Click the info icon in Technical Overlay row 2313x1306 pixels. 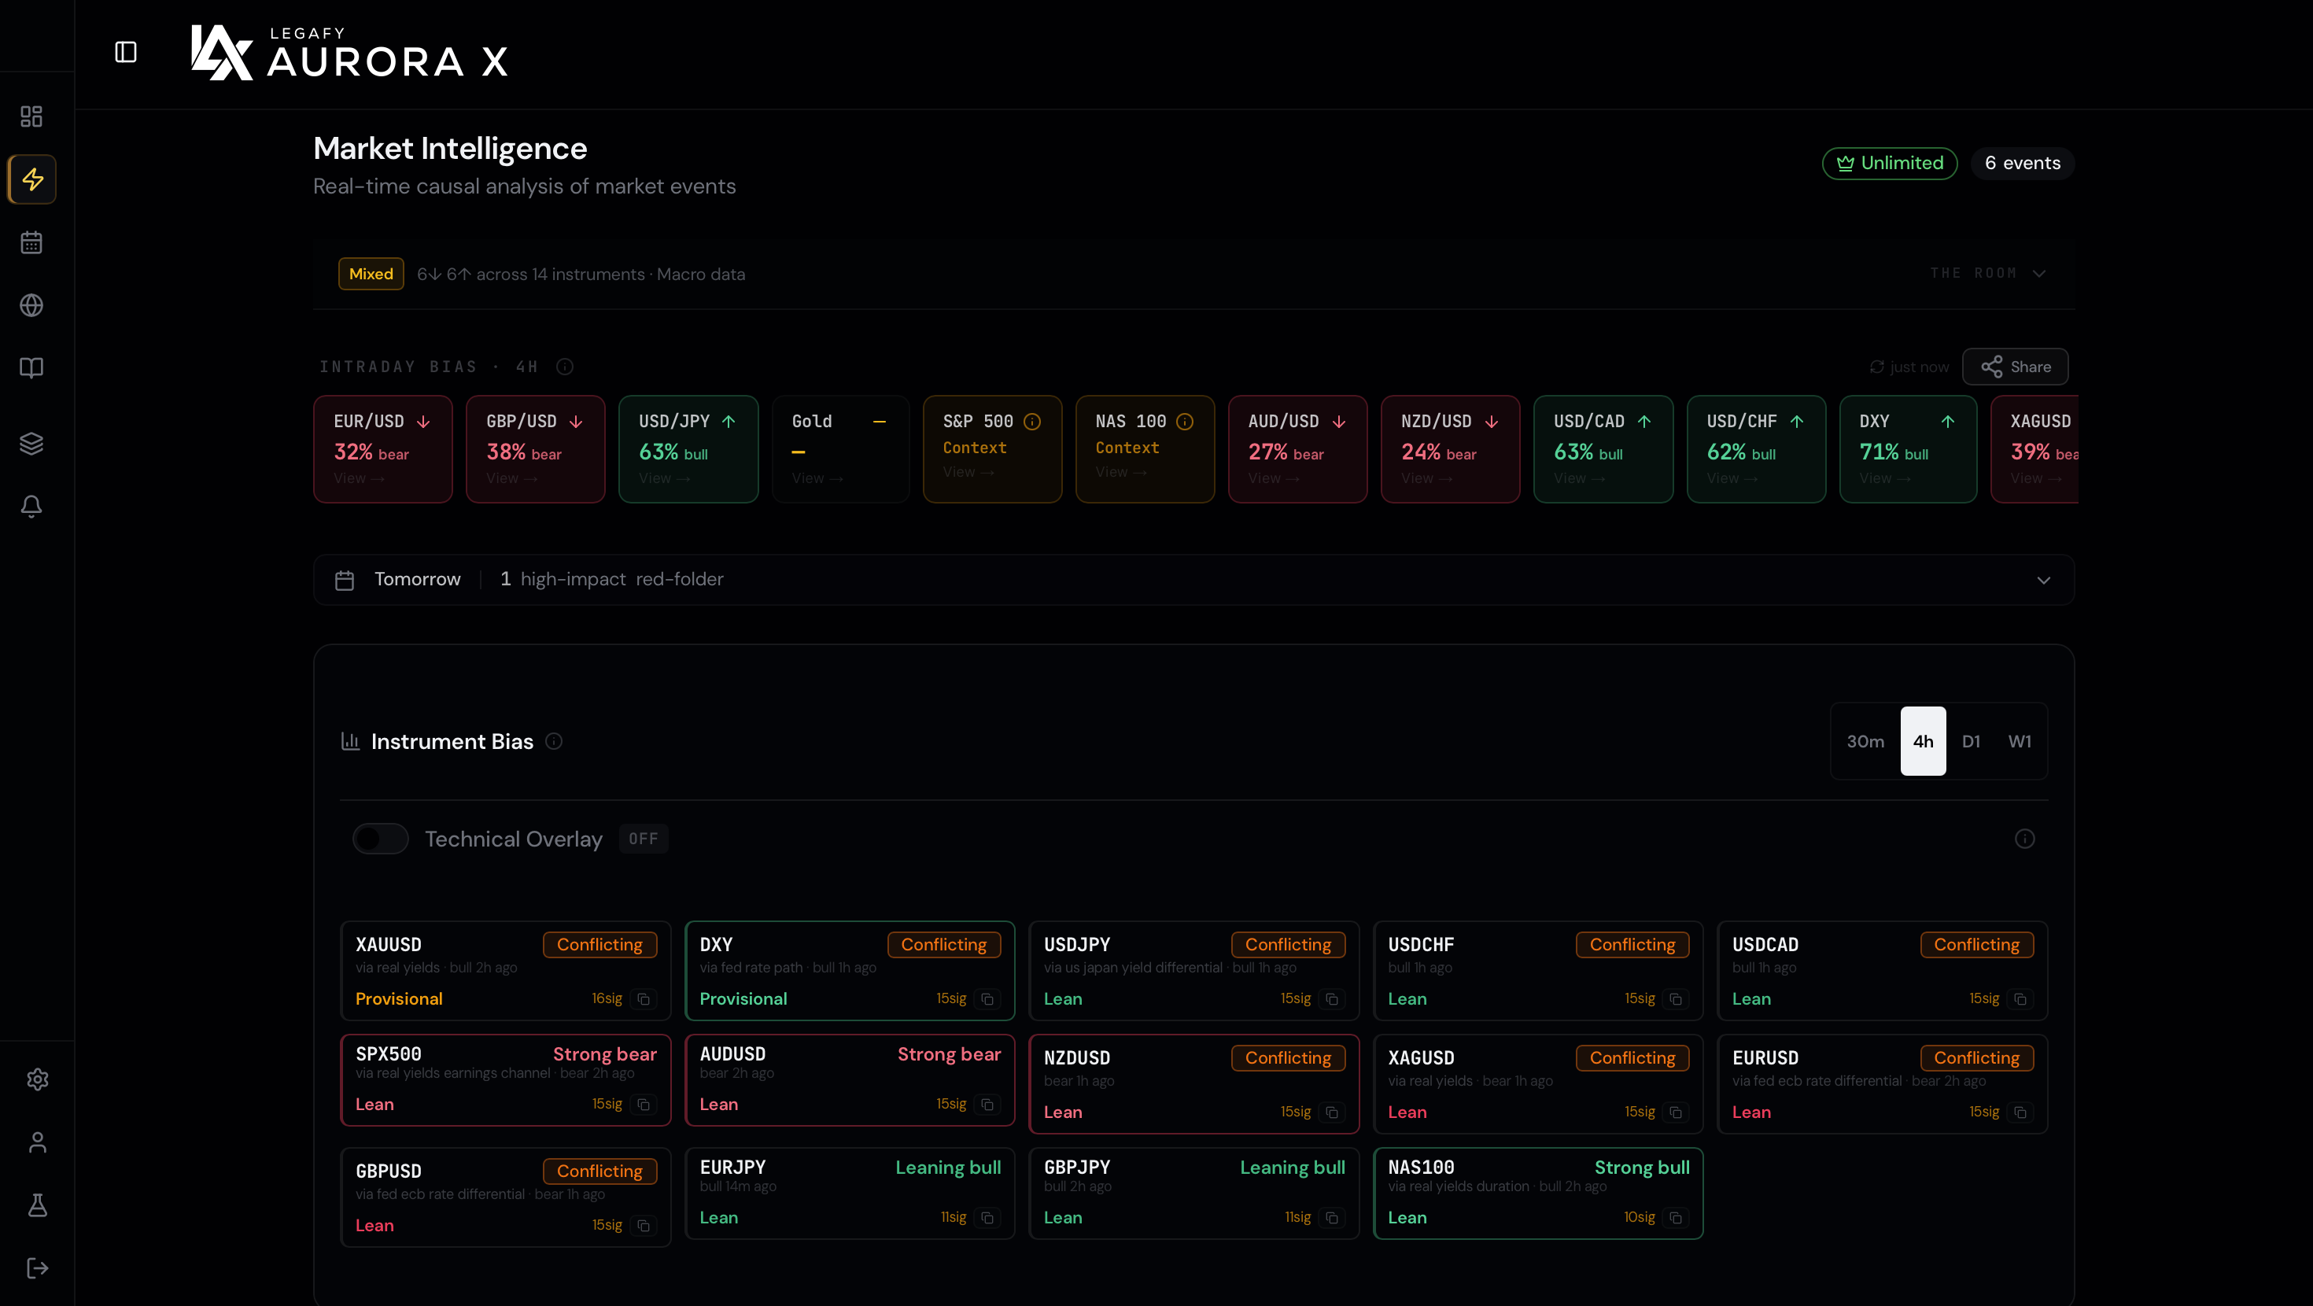point(2025,839)
